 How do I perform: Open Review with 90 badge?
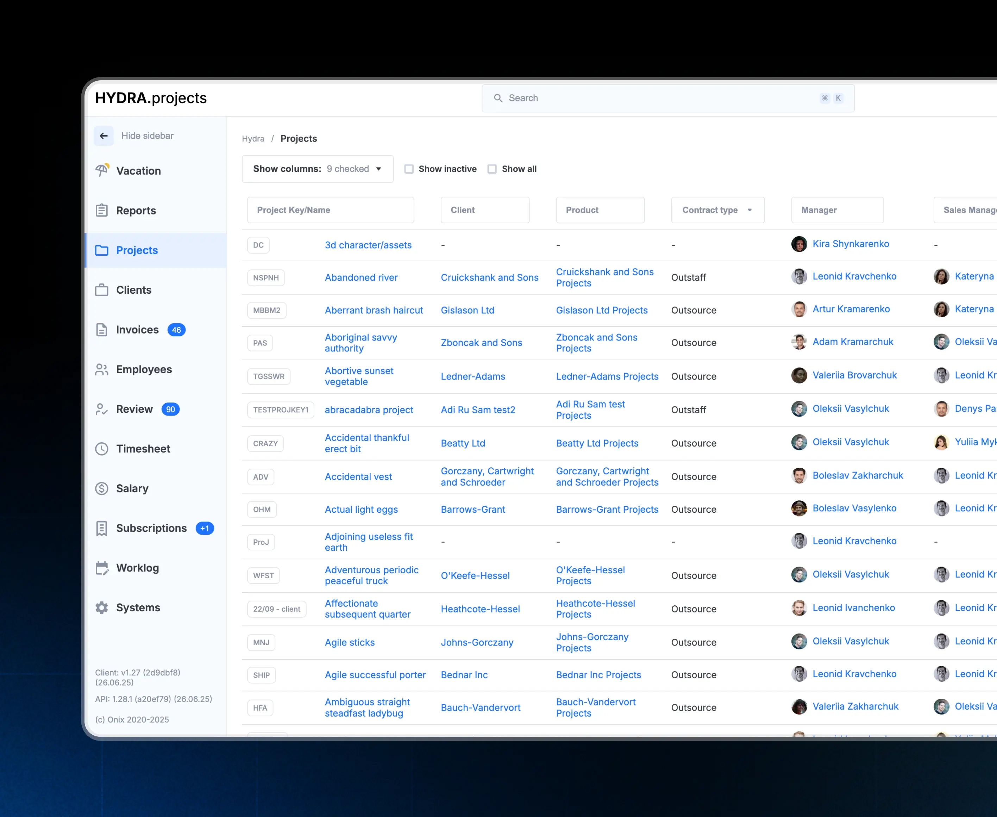point(134,409)
